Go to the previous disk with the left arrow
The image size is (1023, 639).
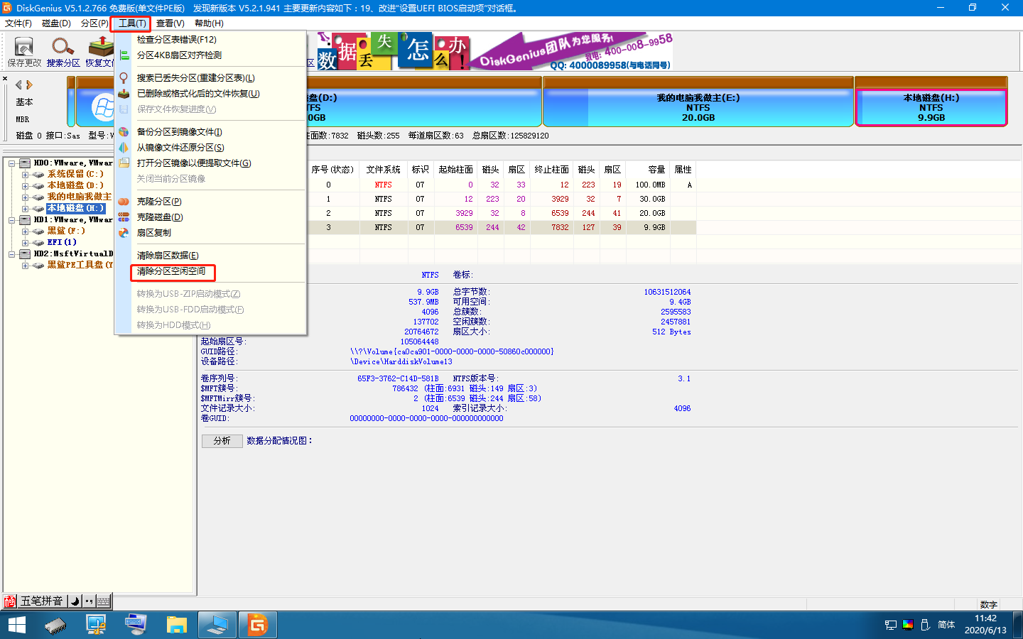18,84
